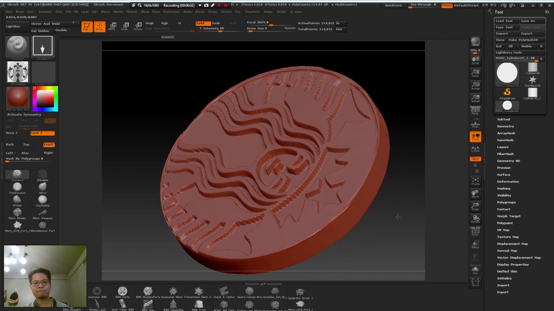Toggle XYZ rotation mode
Screen dimensions: 554x311
[x=475, y=159]
